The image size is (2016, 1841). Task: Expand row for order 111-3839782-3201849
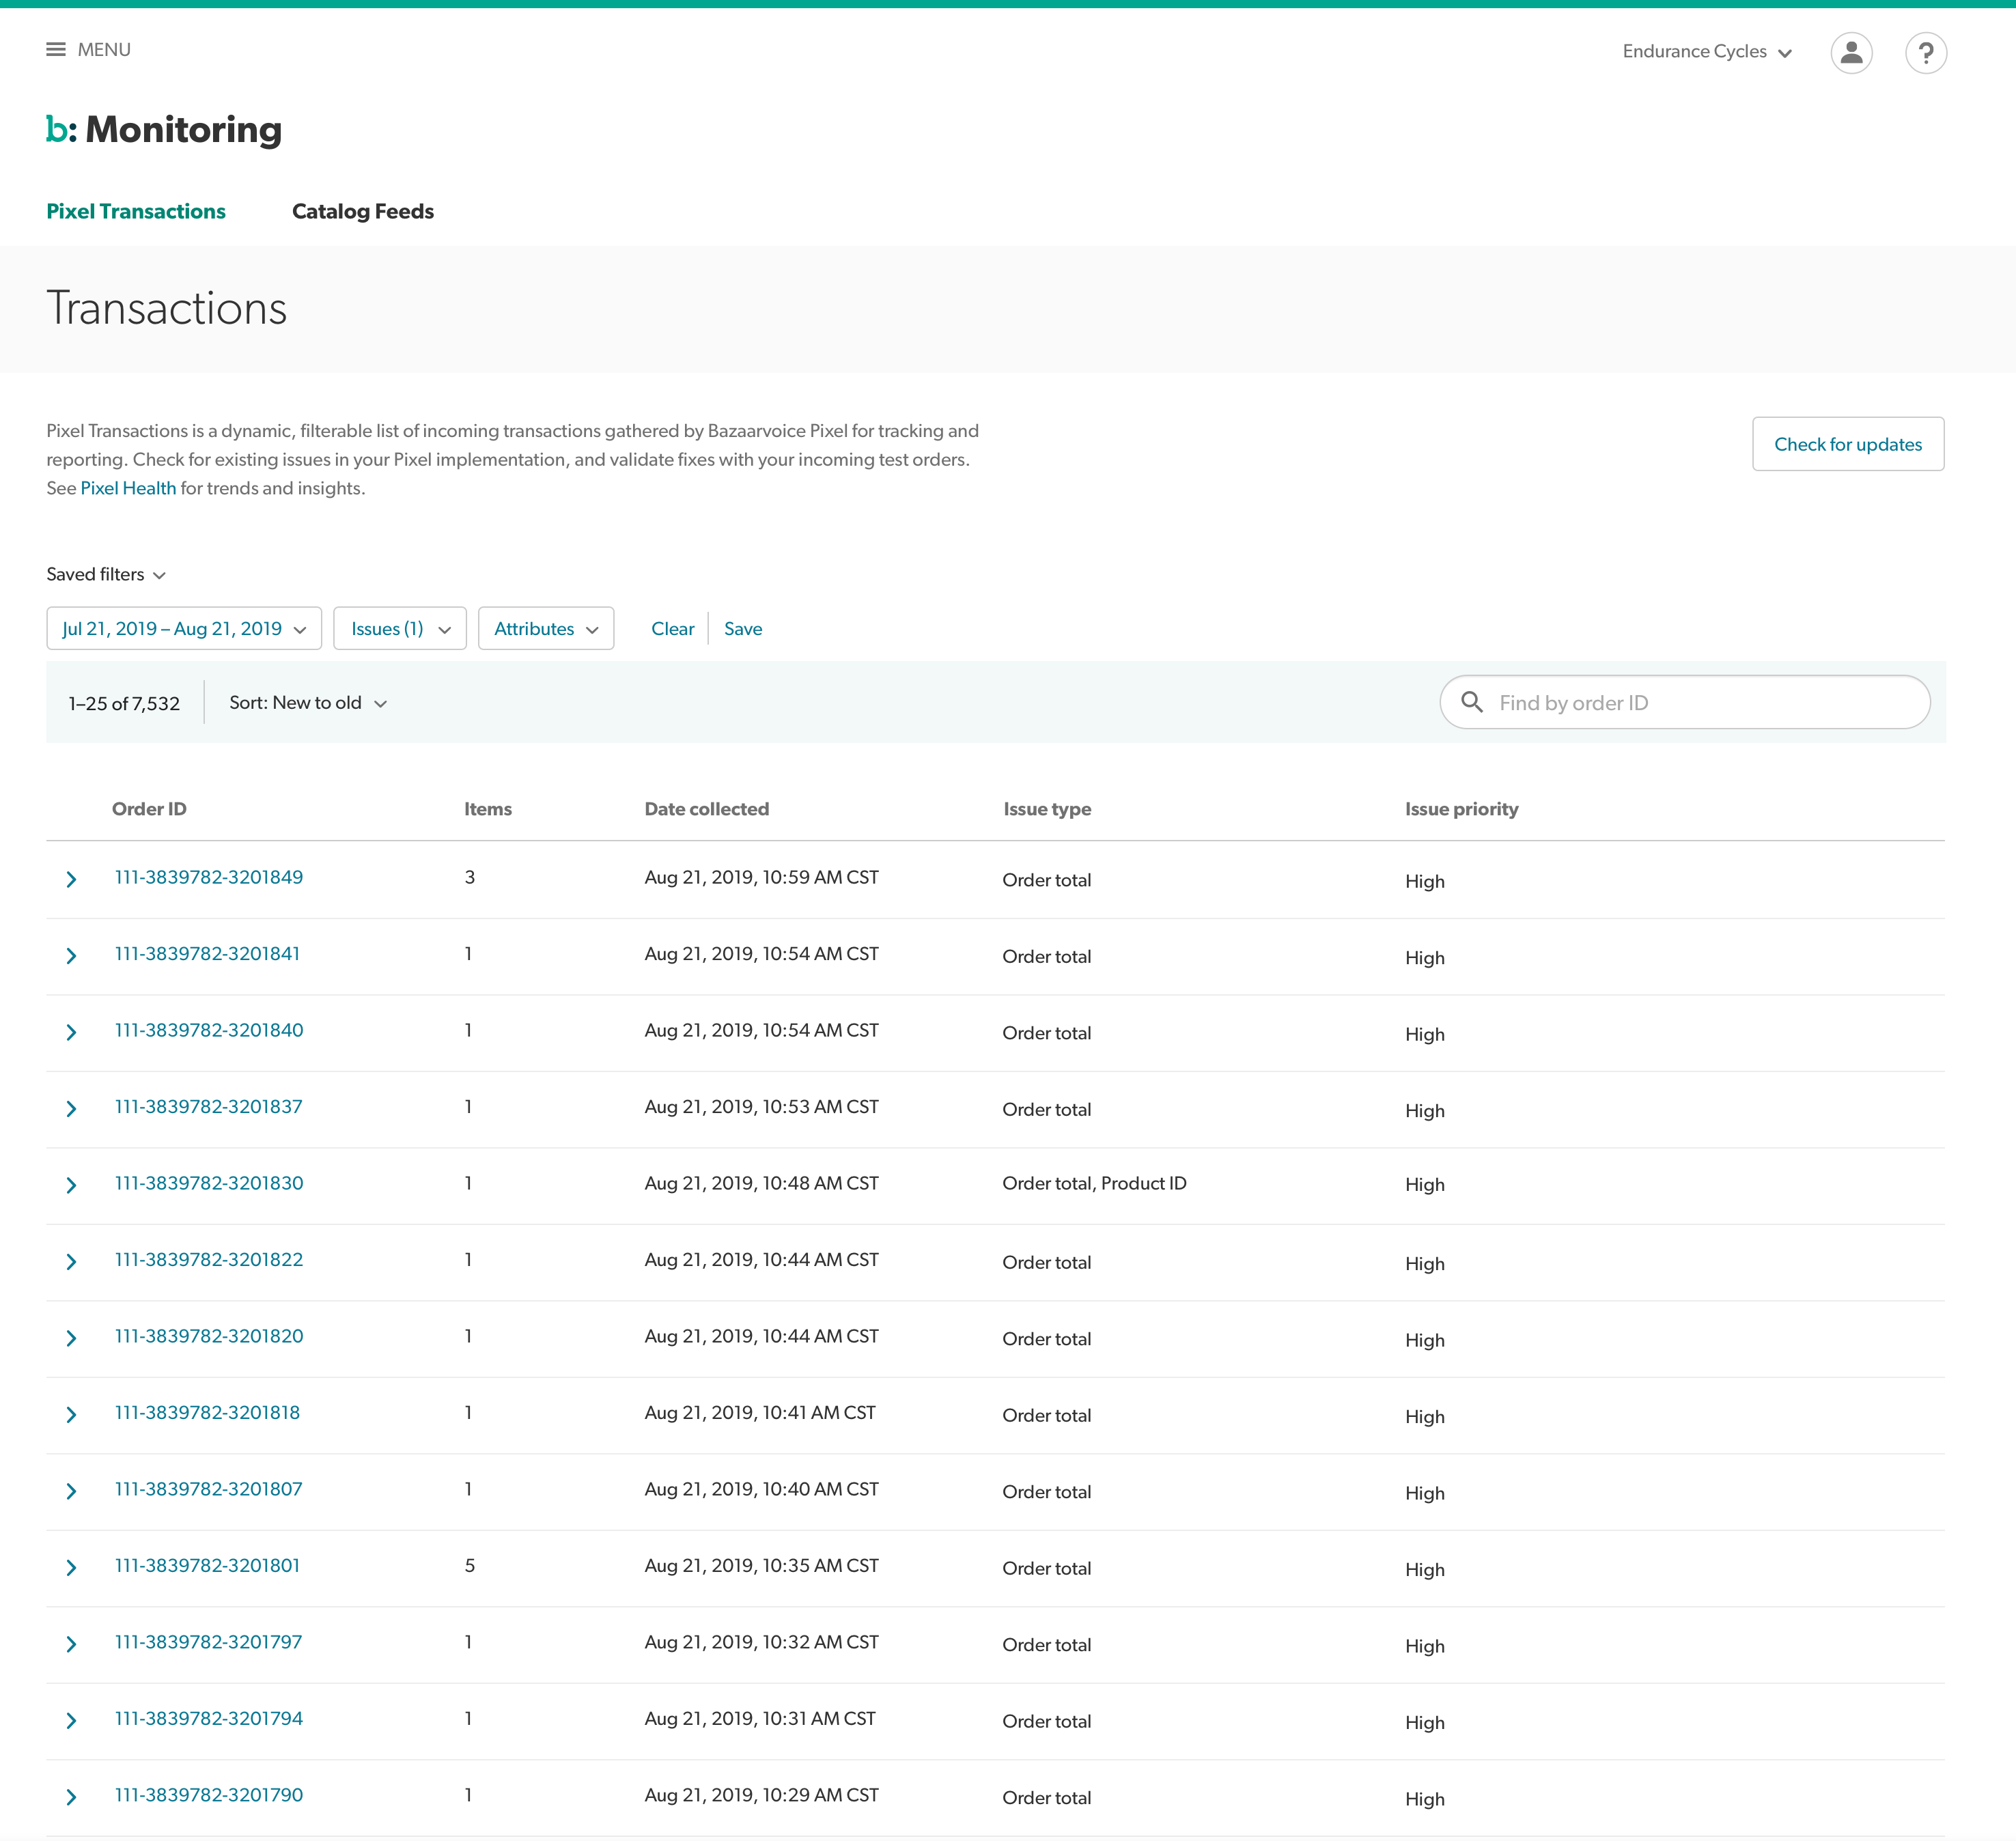click(x=71, y=879)
